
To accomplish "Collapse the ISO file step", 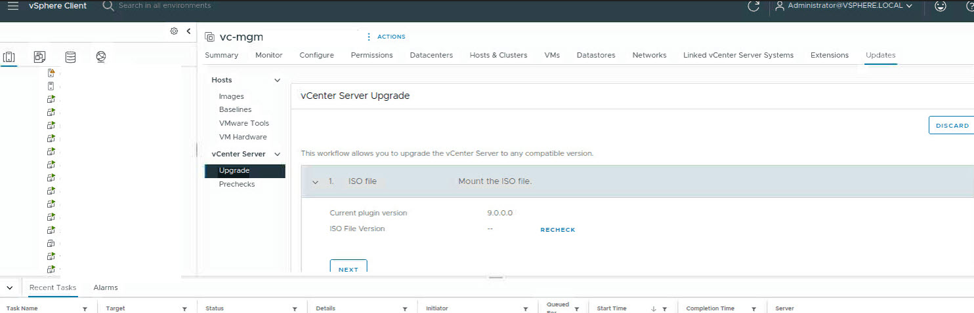I will tap(316, 181).
